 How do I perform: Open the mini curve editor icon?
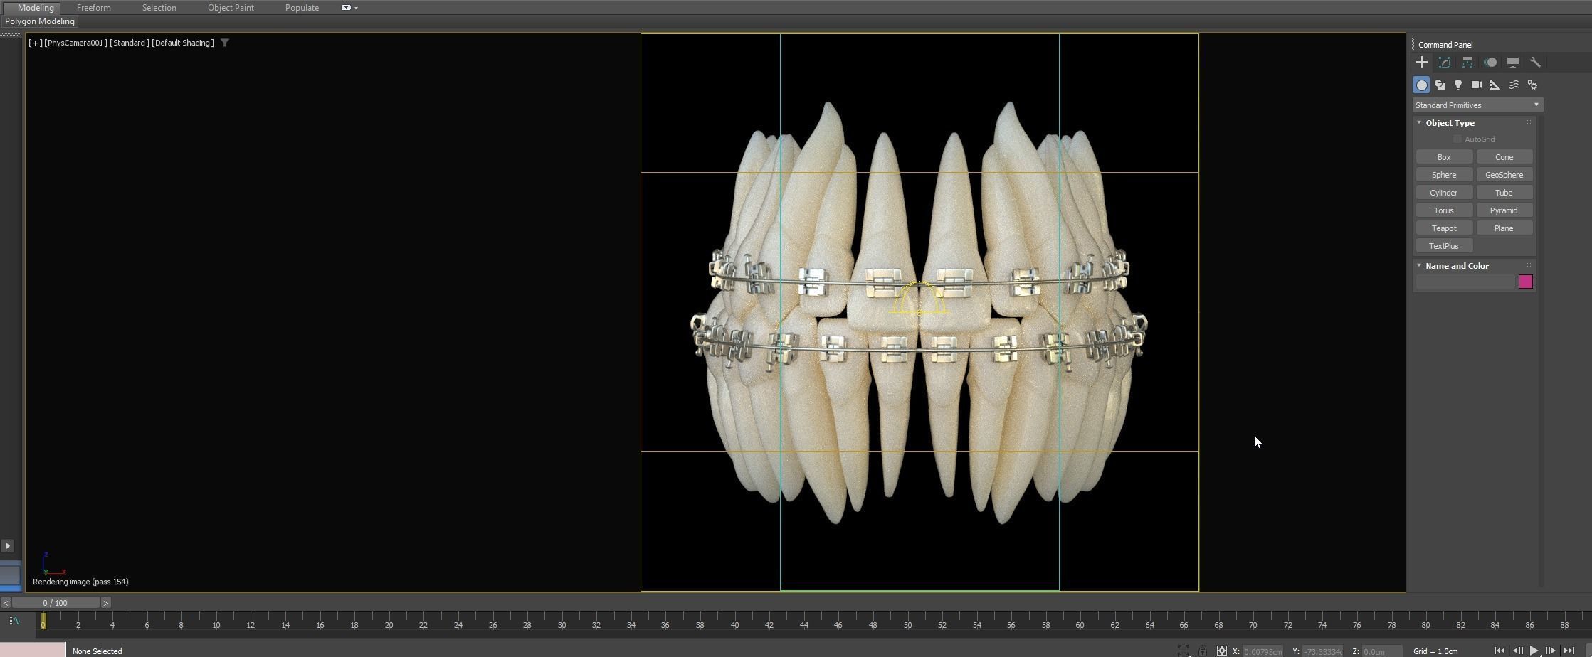coord(14,621)
